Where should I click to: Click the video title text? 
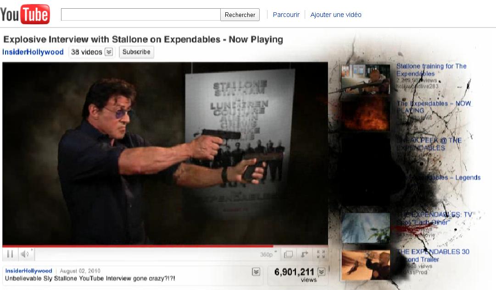[x=143, y=39]
